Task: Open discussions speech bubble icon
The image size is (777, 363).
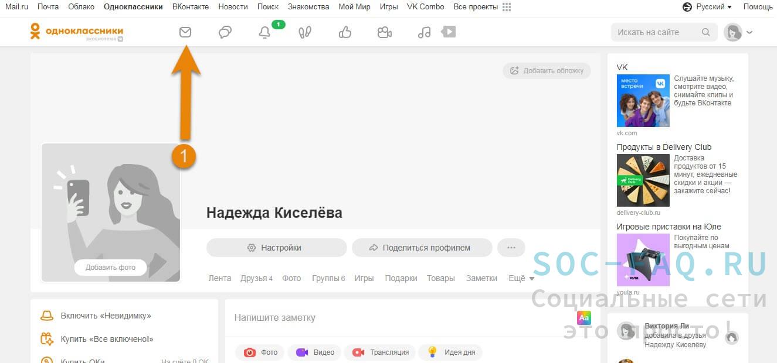Action: point(225,32)
